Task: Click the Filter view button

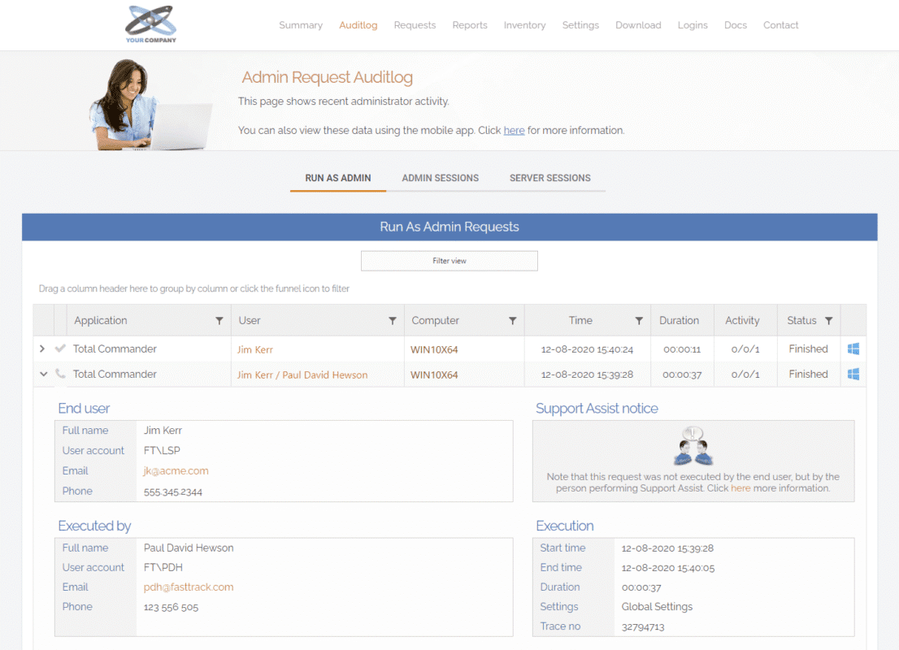Action: (x=449, y=261)
